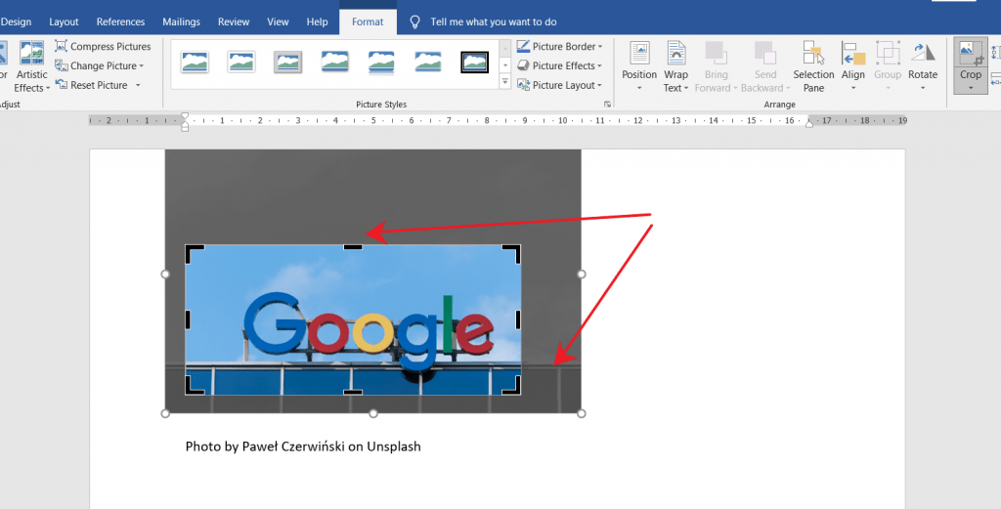
Task: Open the References tab
Action: click(x=120, y=21)
